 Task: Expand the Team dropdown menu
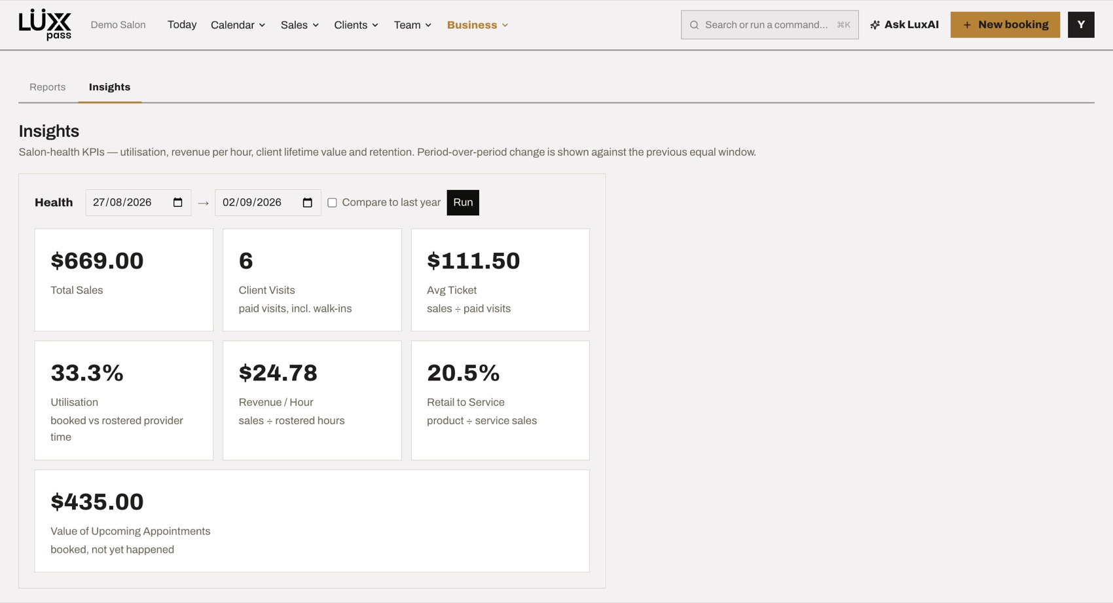[x=412, y=25]
